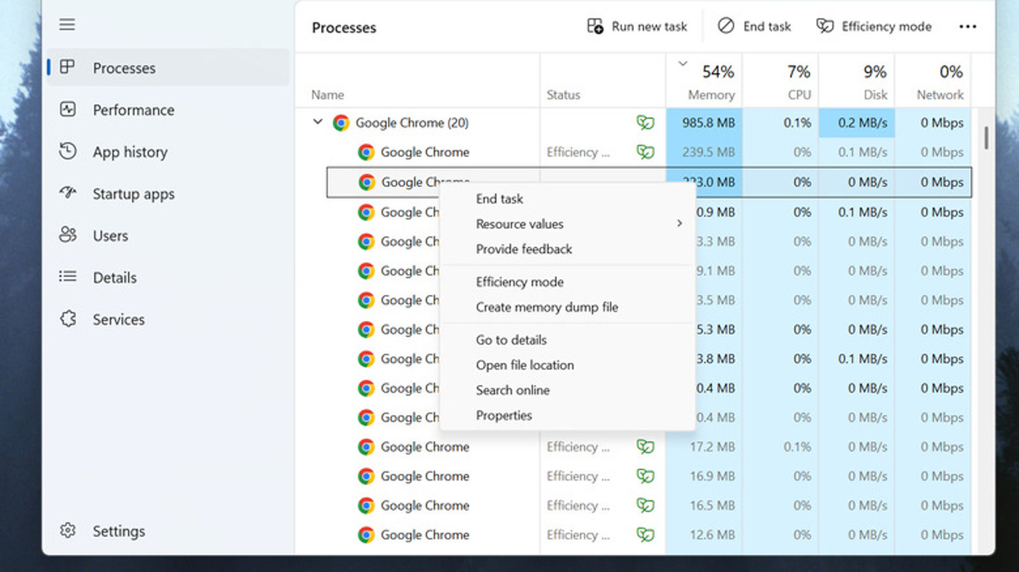1019x572 pixels.
Task: Toggle Efficiency mode in the context menu
Action: [519, 282]
